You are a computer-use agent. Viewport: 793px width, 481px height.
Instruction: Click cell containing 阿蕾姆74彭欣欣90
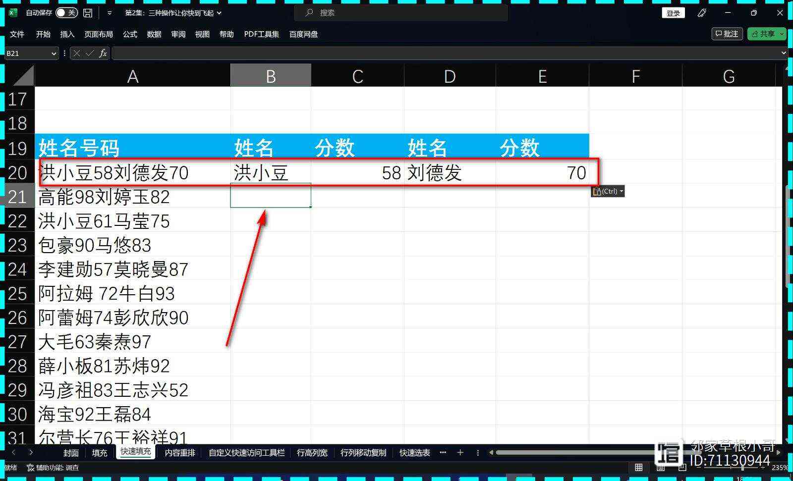point(132,318)
